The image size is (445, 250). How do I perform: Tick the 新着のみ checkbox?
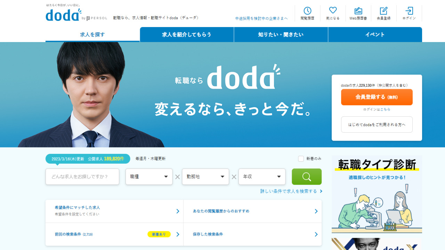(x=301, y=159)
